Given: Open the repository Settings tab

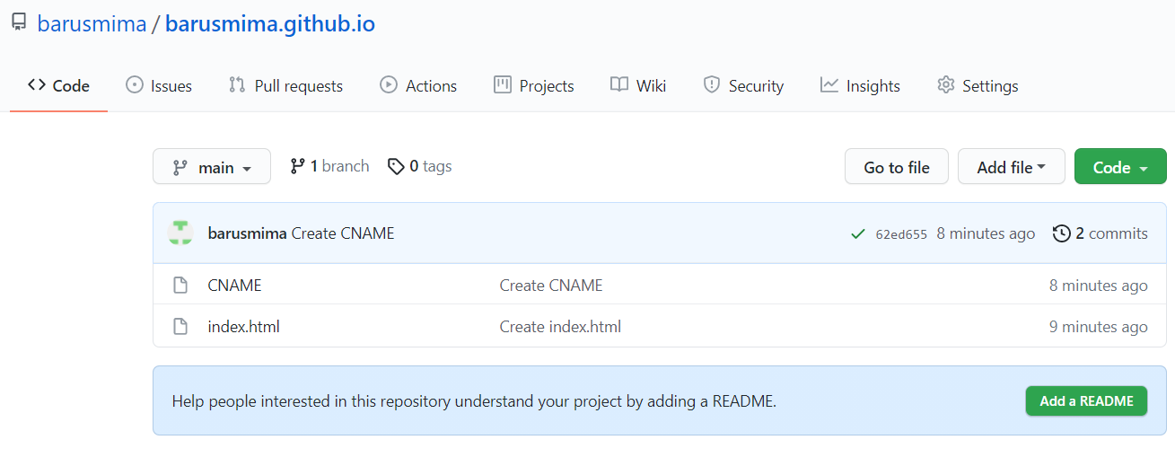Looking at the screenshot, I should click(x=978, y=86).
